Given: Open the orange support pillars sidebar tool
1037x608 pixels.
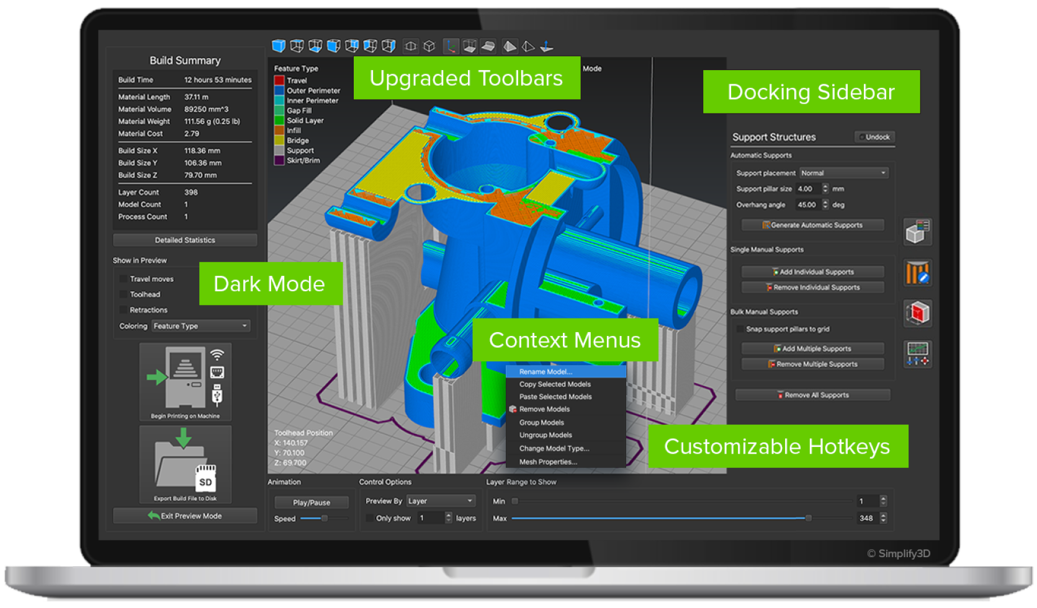Looking at the screenshot, I should click(x=917, y=273).
